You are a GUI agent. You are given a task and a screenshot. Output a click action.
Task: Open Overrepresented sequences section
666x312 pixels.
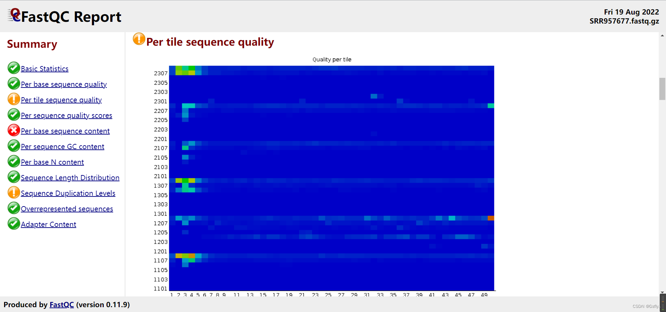click(x=67, y=209)
